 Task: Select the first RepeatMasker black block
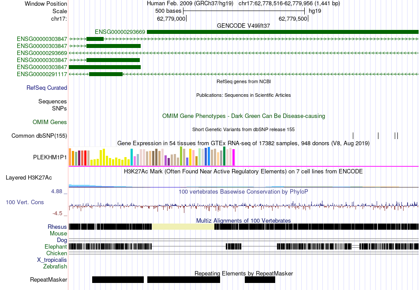[118, 279]
